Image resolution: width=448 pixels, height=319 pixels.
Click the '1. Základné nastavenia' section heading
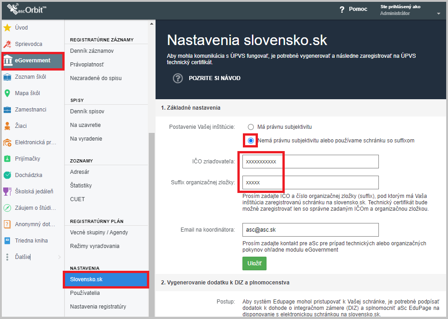point(191,108)
